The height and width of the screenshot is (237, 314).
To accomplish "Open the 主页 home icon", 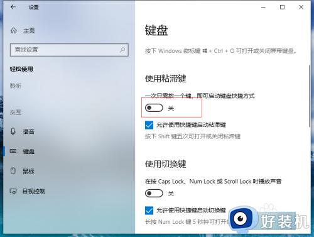I will point(14,31).
